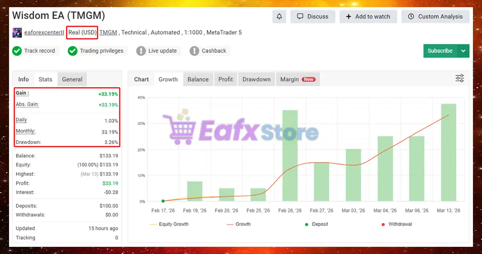Expand the Subscribe dropdown arrow

463,51
